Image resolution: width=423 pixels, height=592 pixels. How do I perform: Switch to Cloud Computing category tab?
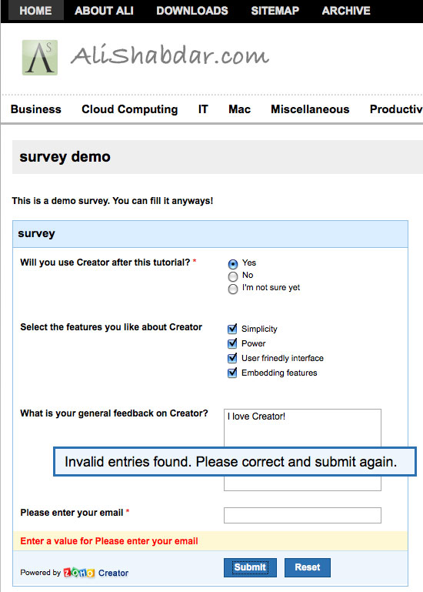click(129, 109)
